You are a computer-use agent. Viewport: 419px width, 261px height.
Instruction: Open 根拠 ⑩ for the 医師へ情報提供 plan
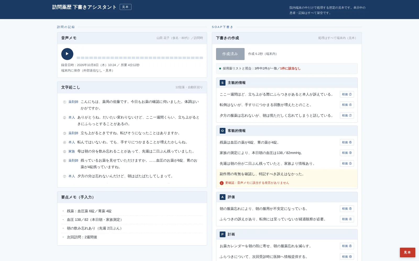347,257
